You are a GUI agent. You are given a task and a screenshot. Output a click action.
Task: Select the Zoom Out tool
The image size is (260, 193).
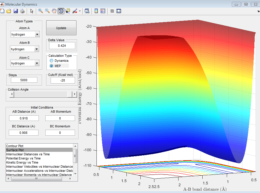[47, 11]
